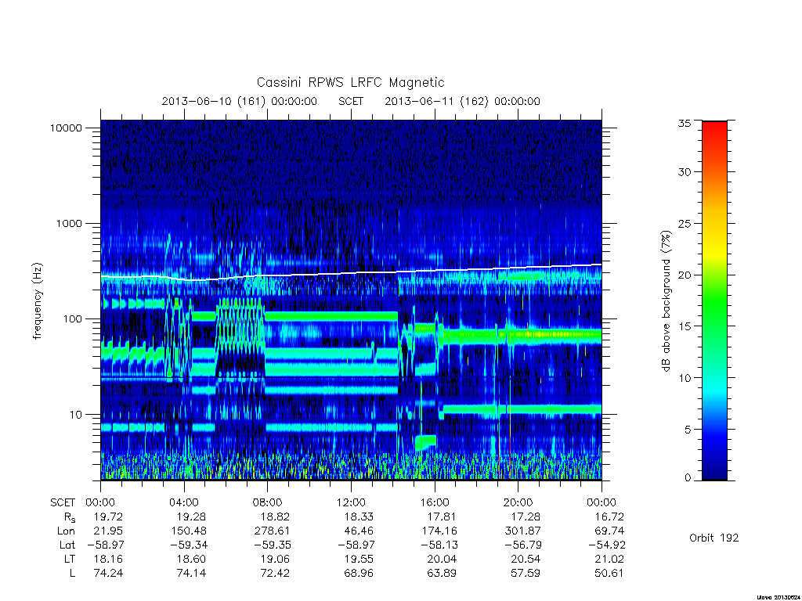Click the time tick "08:00"

pos(268,503)
